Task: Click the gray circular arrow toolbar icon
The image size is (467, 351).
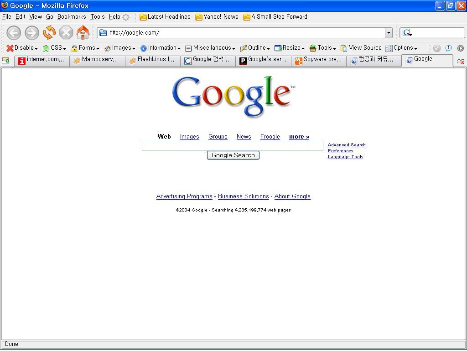Action: (x=461, y=48)
